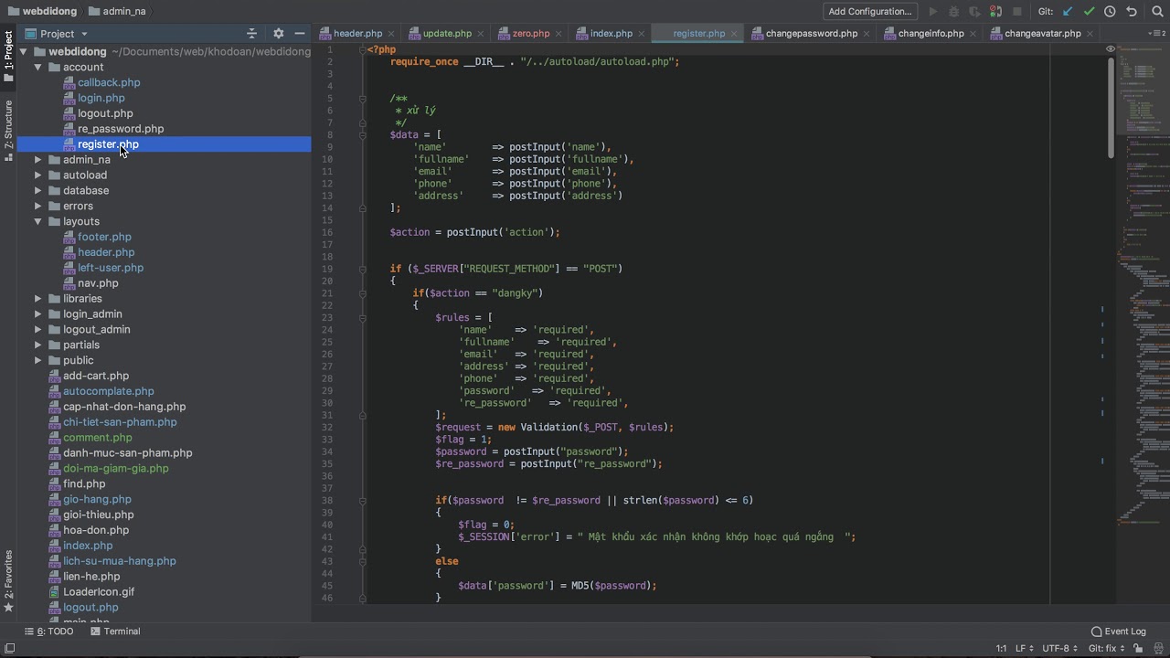
Task: Open Search Everywhere magnifier icon
Action: pyautogui.click(x=1157, y=12)
